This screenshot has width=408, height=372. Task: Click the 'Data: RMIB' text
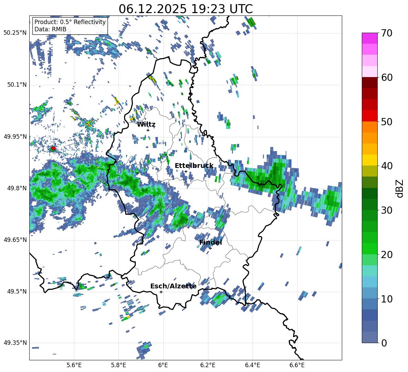pos(50,29)
